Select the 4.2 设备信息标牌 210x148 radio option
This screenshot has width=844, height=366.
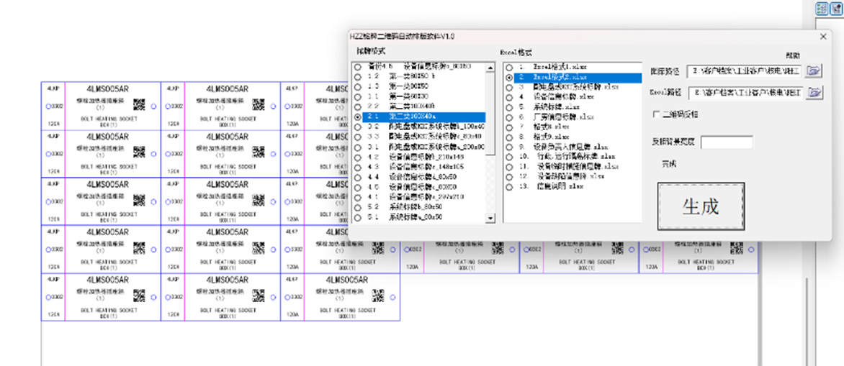358,156
